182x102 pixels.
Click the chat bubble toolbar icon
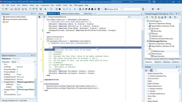(x=89, y=9)
